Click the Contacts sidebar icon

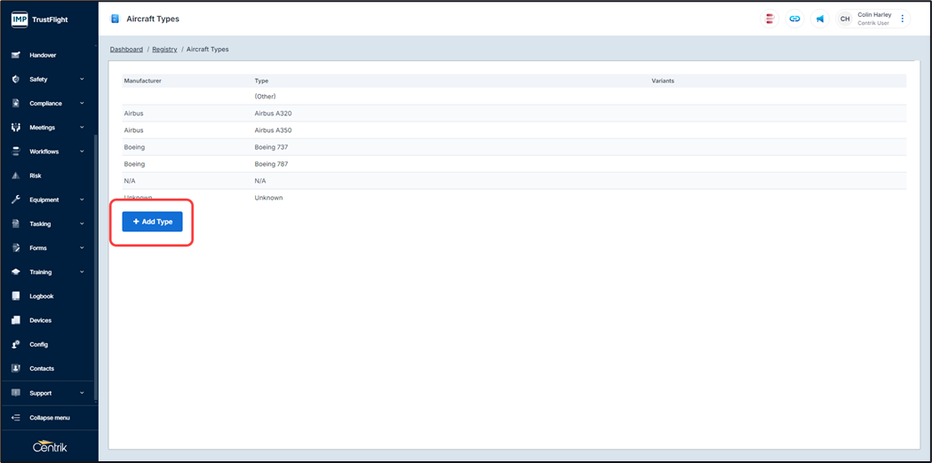(x=16, y=369)
